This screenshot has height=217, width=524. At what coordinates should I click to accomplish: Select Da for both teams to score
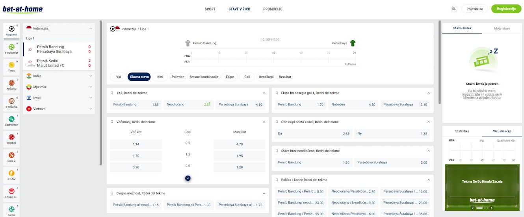point(314,133)
